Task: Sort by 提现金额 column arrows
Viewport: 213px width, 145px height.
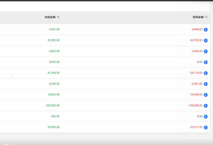Action: tap(206, 17)
